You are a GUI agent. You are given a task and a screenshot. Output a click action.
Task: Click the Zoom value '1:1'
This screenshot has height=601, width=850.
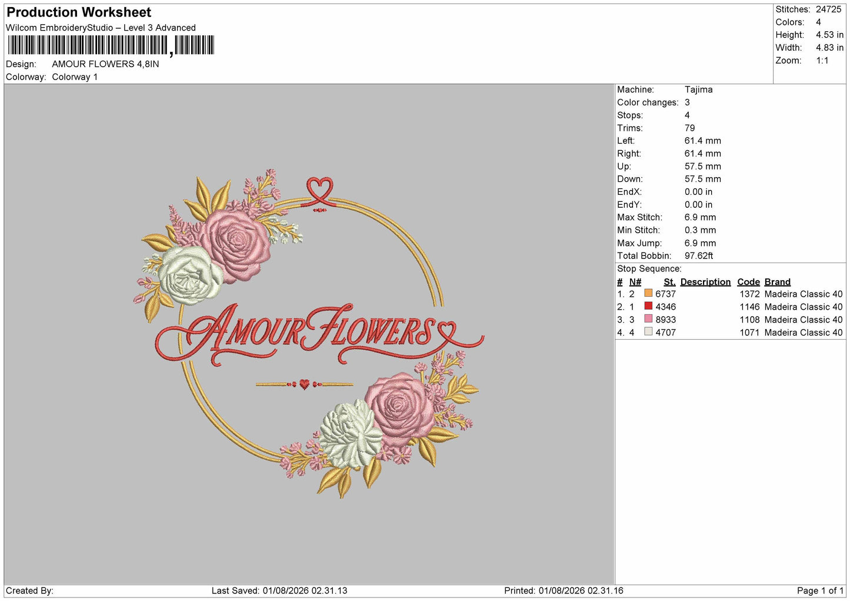[x=822, y=61]
